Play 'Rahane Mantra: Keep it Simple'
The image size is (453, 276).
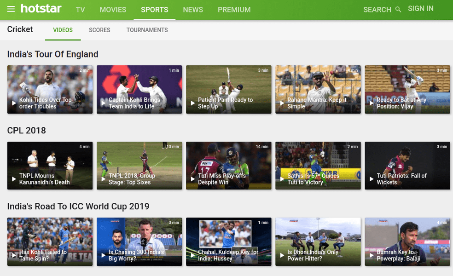(x=318, y=89)
